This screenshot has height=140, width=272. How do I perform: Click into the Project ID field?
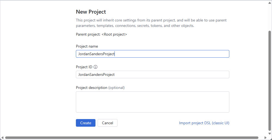pyautogui.click(x=153, y=74)
